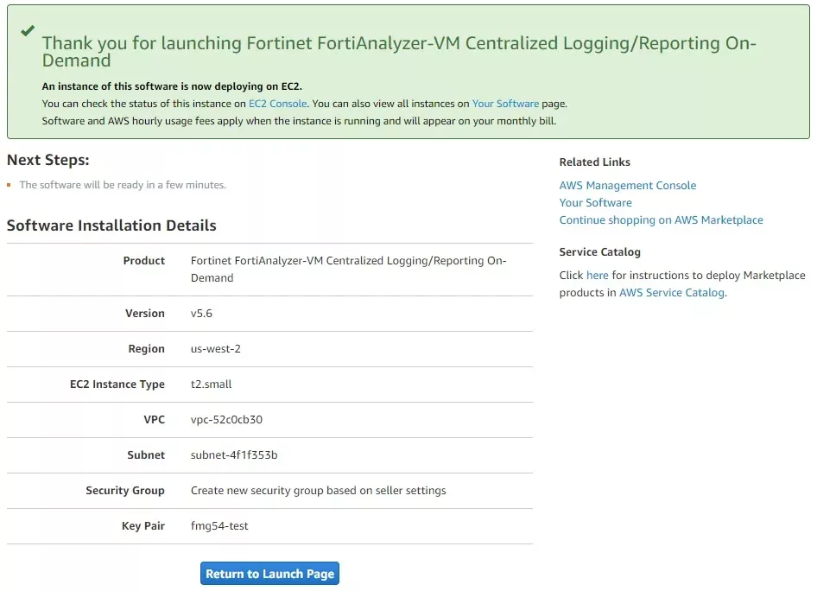Open the EC2 Console link
This screenshot has width=817, height=591.
pos(278,104)
